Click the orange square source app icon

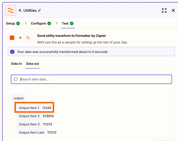[12, 38]
